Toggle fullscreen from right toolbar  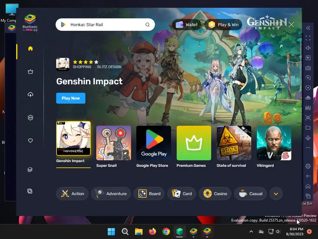308,38
